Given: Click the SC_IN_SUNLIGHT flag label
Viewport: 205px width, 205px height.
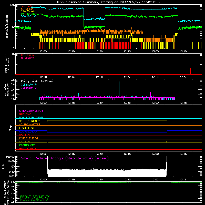Looking at the screenshot, I should (29, 121).
